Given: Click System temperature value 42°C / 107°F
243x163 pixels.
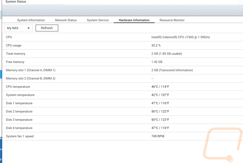Looking at the screenshot, I should tap(160, 95).
